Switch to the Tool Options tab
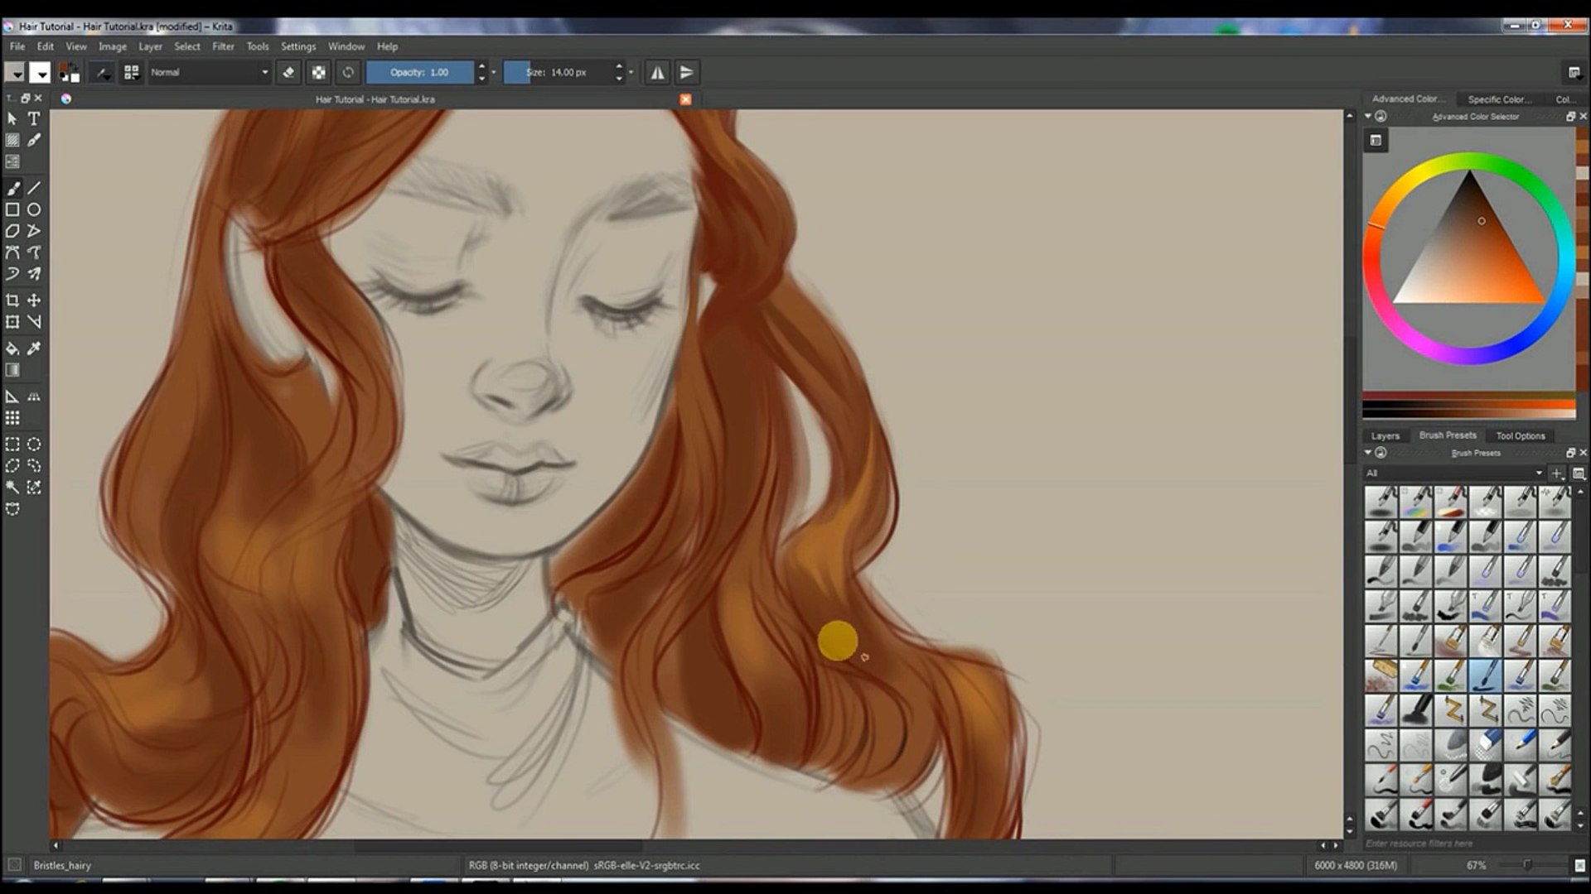Screen dimensions: 1591x894 click(1520, 435)
